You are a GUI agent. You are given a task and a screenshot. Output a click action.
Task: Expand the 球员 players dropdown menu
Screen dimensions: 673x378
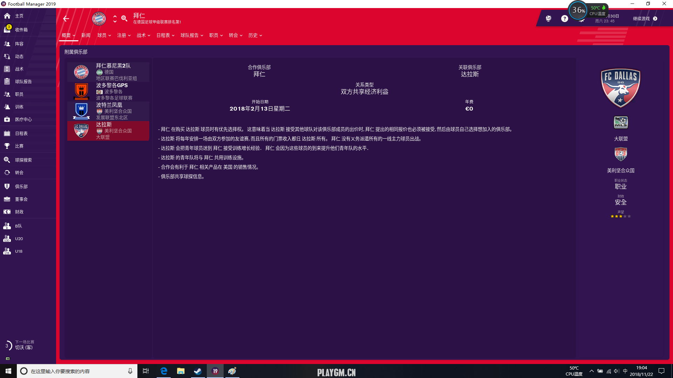coord(104,35)
